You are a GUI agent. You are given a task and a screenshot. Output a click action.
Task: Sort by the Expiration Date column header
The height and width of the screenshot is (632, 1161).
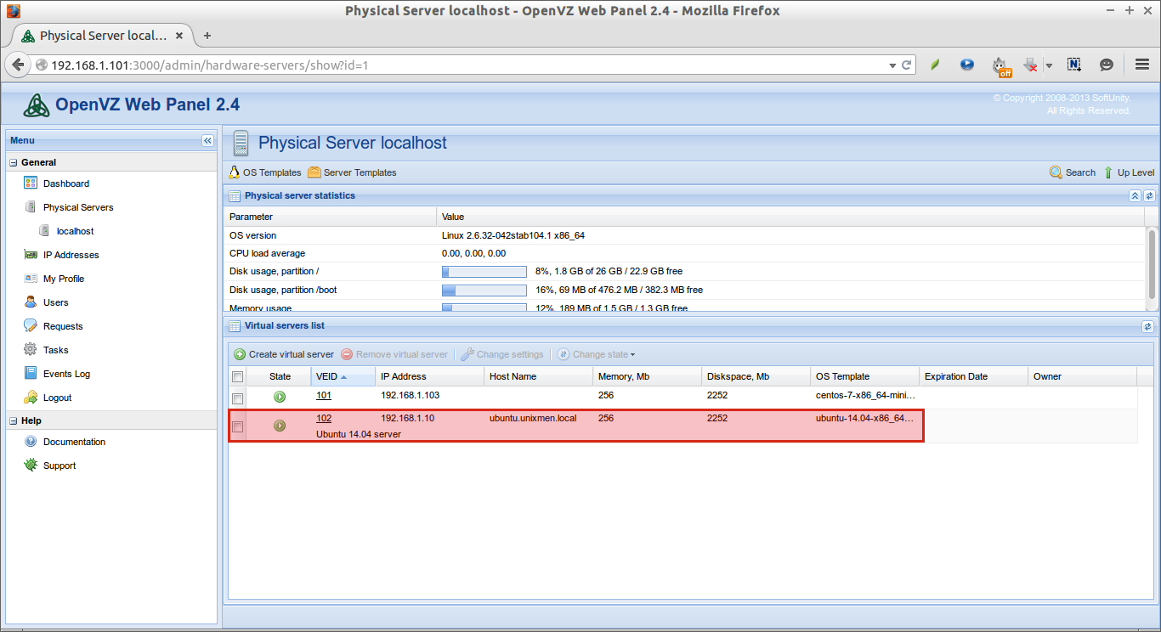974,376
